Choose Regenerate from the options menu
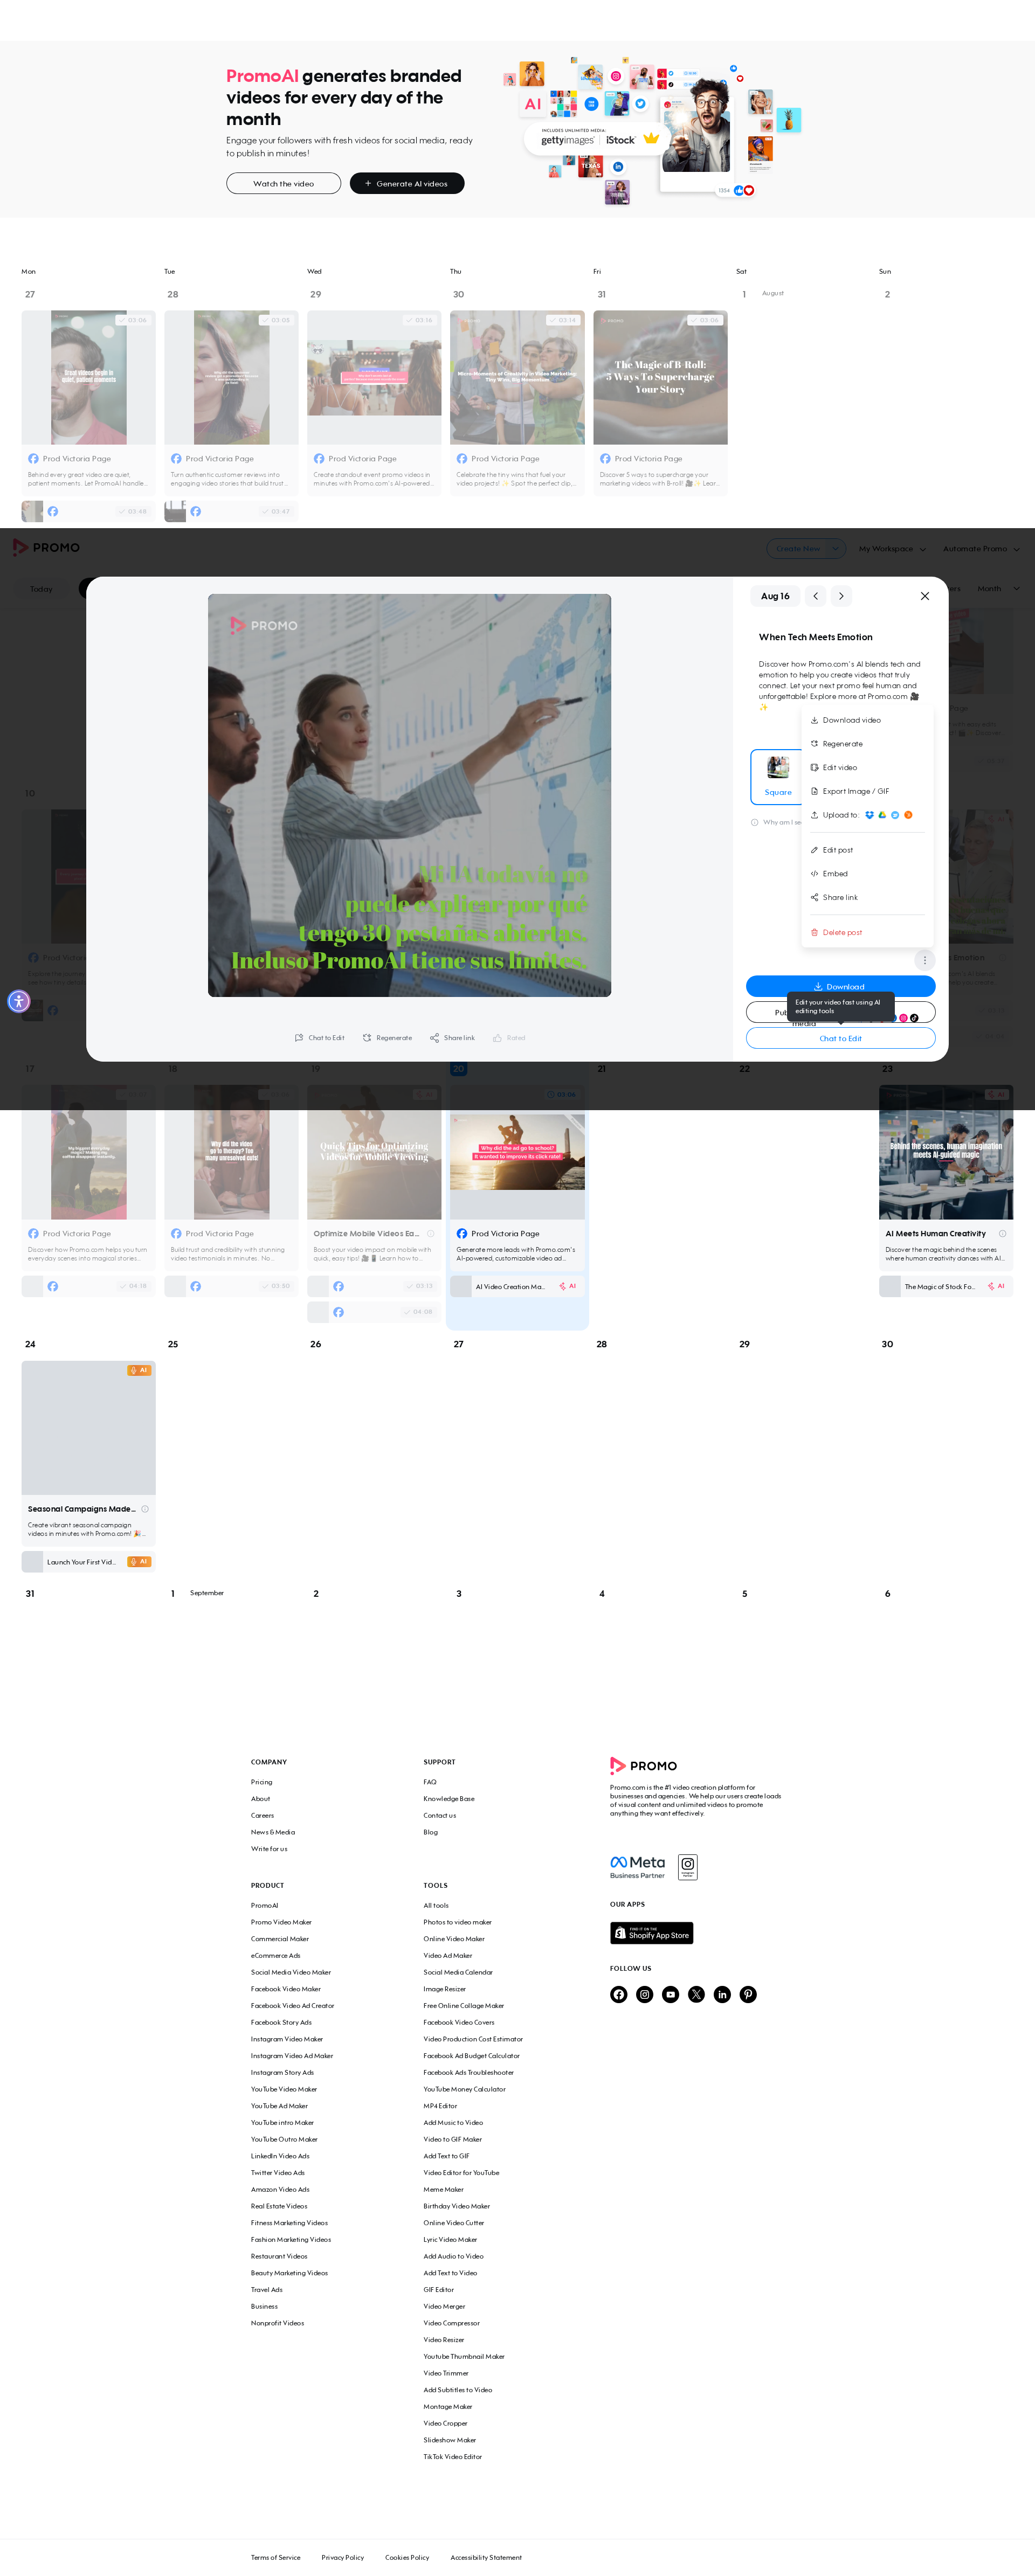This screenshot has width=1035, height=2576. coord(837,744)
